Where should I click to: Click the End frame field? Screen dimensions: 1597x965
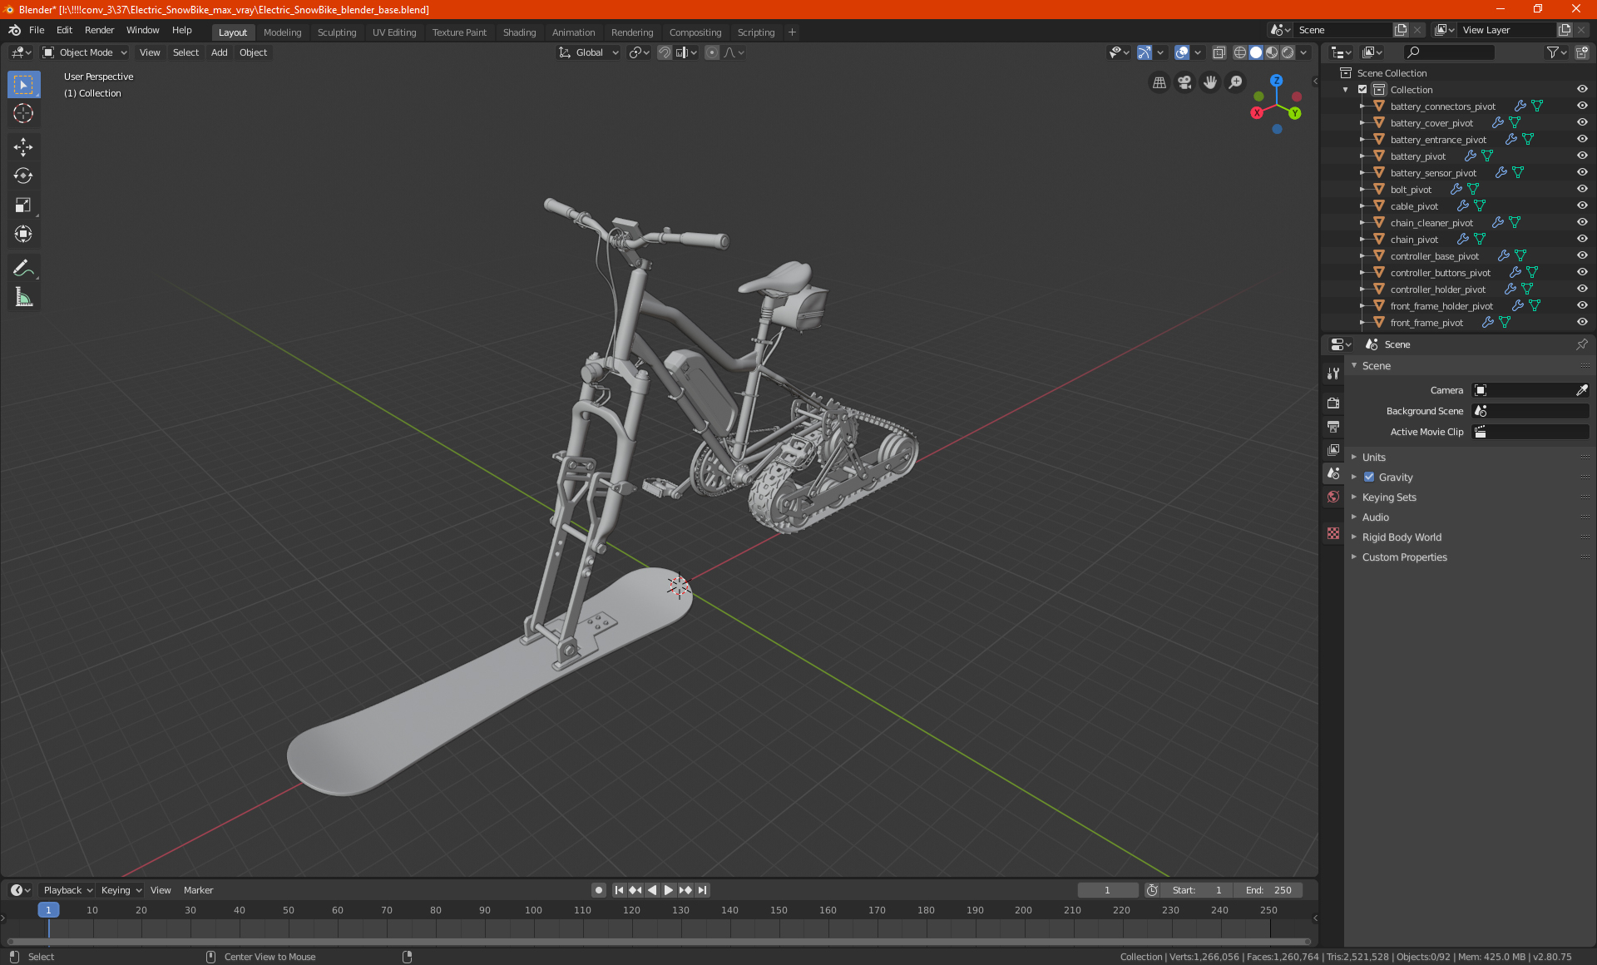tap(1268, 890)
